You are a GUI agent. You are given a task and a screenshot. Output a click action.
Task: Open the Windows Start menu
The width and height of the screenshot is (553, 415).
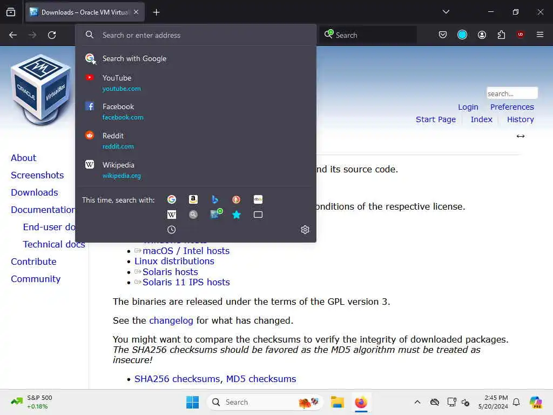point(192,402)
